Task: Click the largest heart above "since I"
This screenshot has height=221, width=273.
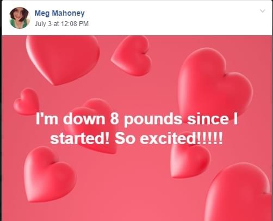Action: [215, 84]
